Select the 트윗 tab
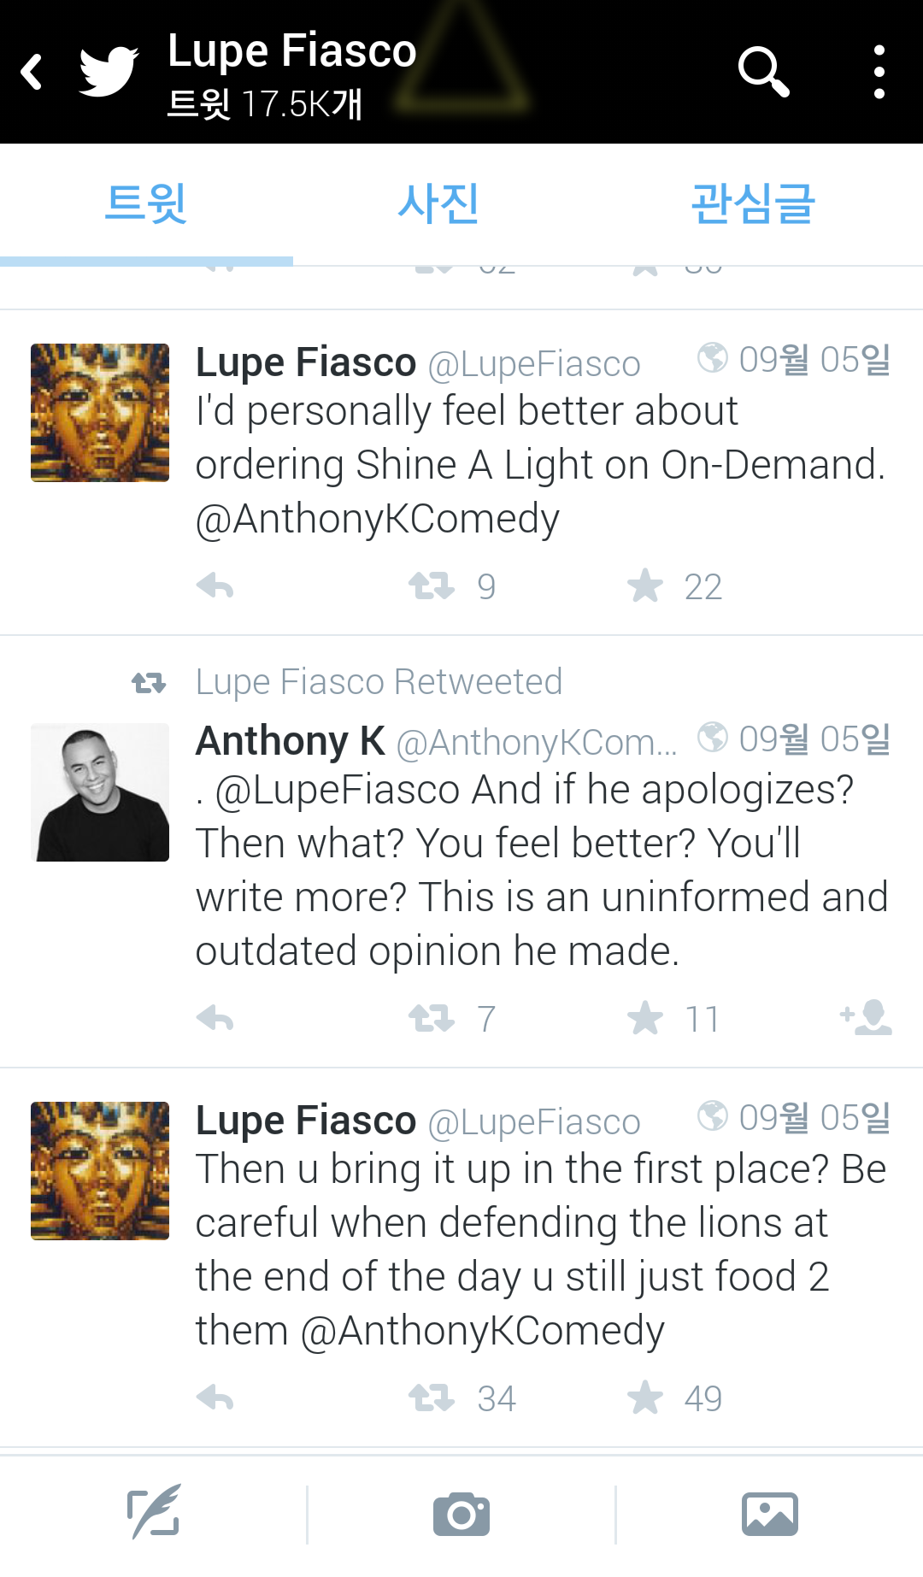923x1577 pixels. point(146,204)
